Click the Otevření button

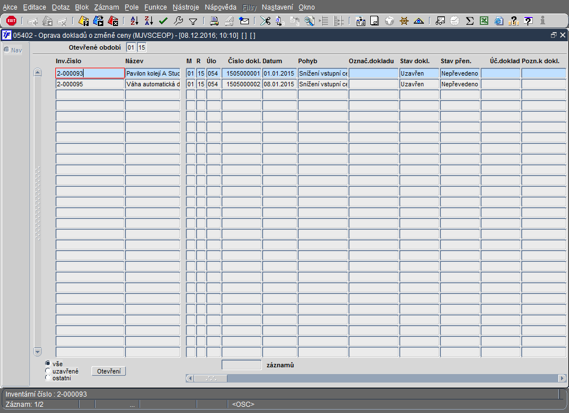109,371
